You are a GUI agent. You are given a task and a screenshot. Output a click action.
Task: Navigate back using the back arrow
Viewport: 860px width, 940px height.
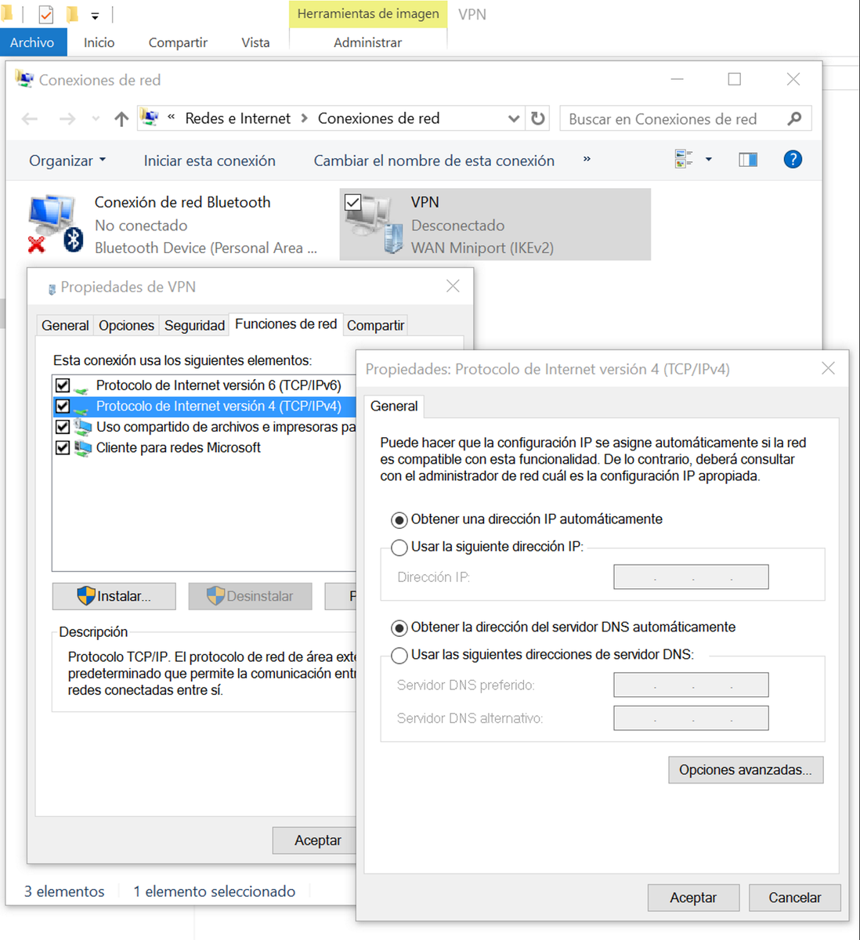[x=29, y=118]
